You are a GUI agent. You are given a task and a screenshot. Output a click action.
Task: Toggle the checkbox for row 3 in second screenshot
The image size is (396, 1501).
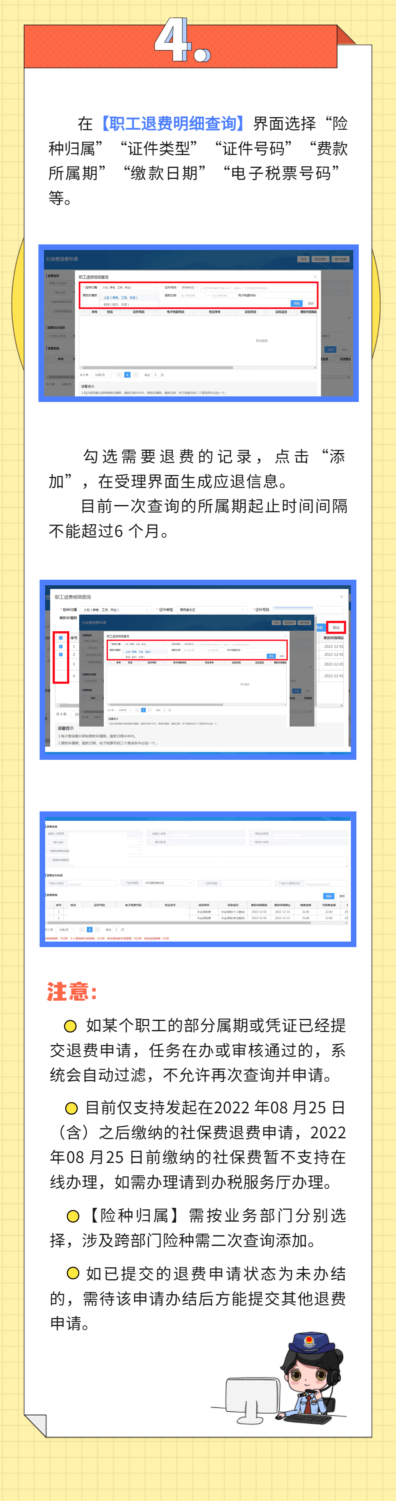(61, 664)
